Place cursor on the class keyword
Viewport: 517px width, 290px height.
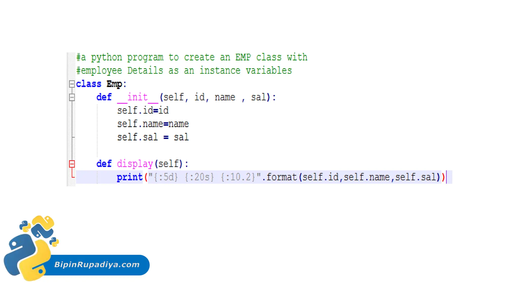tap(89, 84)
